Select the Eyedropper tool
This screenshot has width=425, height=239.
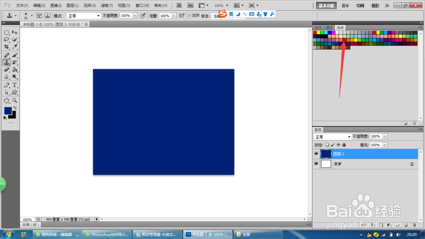14,47
